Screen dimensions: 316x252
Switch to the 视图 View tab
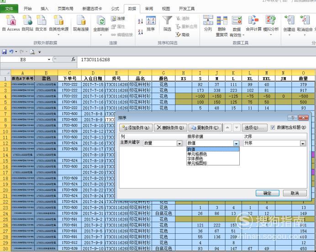[166, 9]
